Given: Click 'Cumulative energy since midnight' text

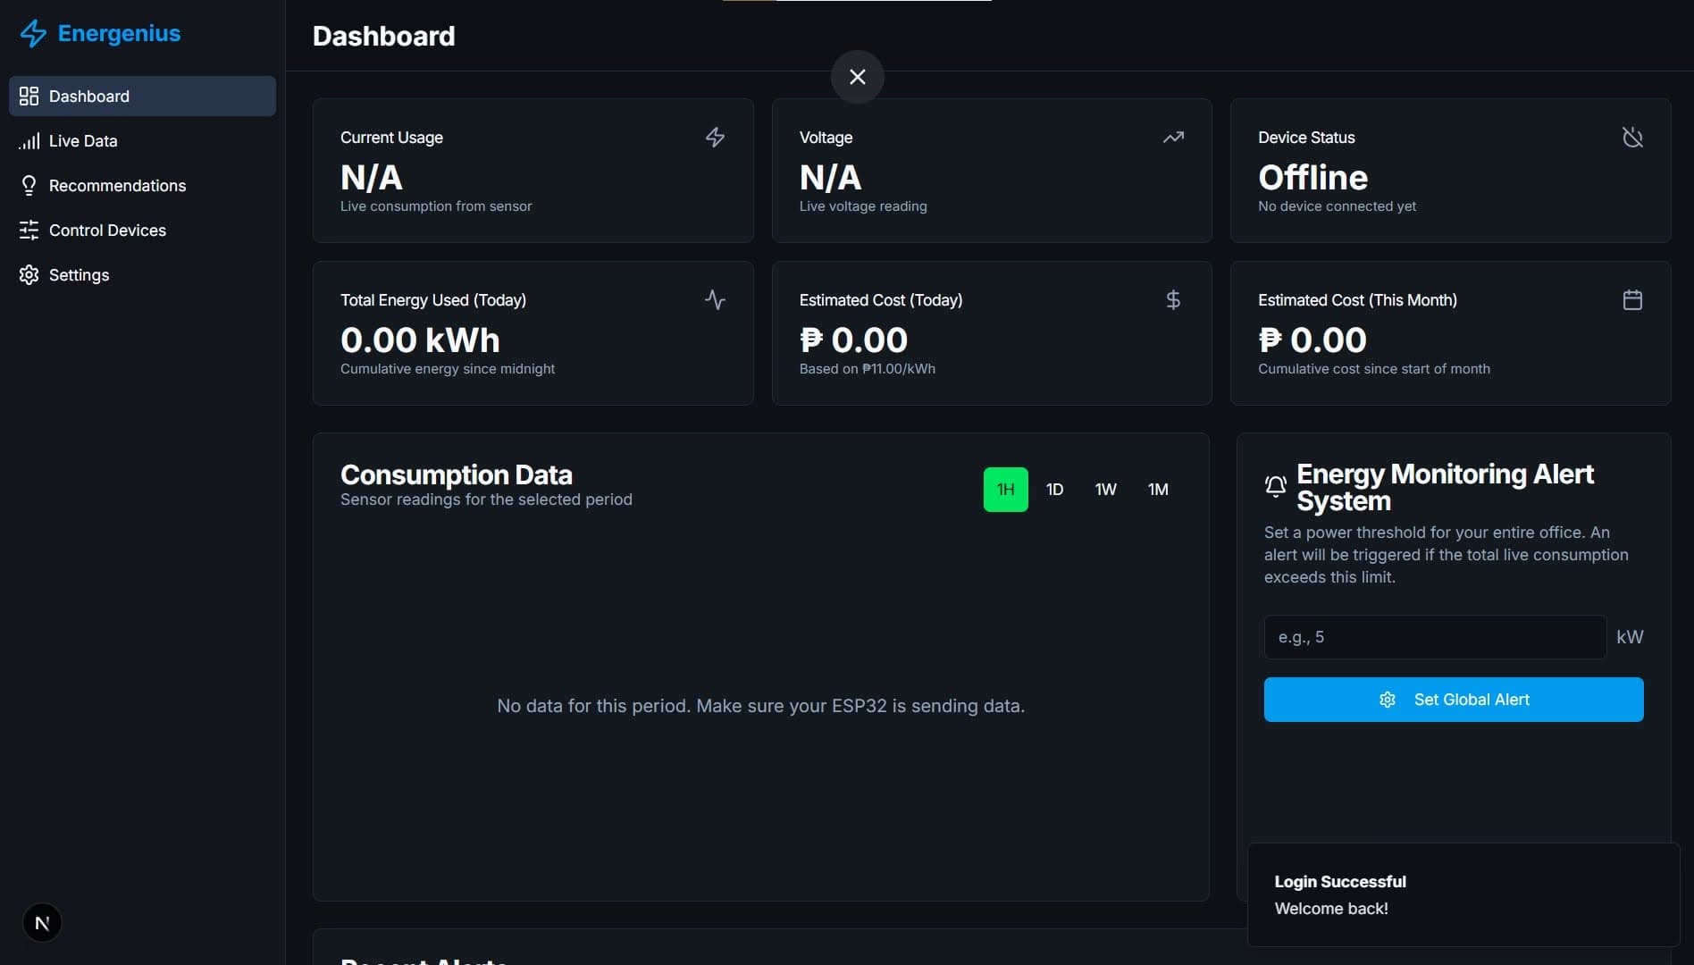Looking at the screenshot, I should 448,368.
